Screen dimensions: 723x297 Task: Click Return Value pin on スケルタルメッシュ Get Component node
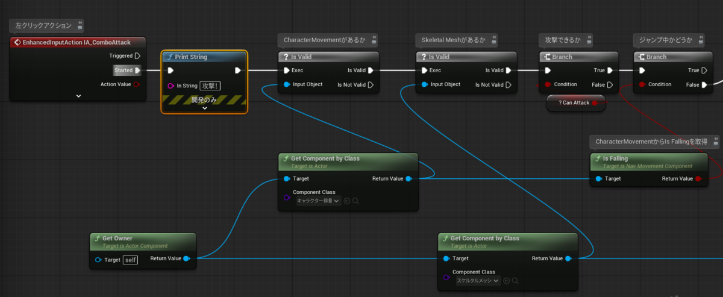point(568,258)
